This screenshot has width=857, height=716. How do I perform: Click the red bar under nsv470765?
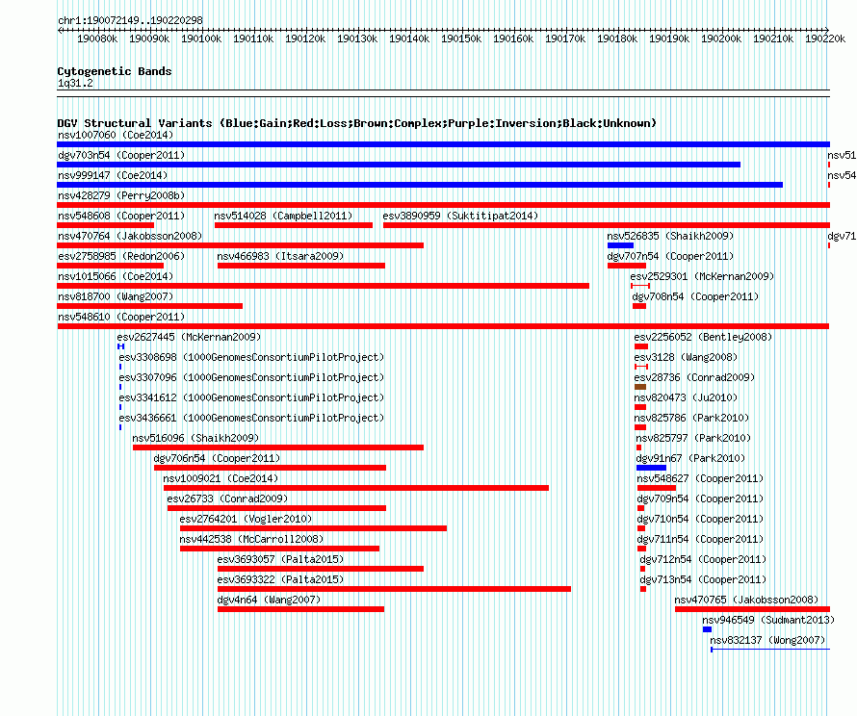coord(752,609)
